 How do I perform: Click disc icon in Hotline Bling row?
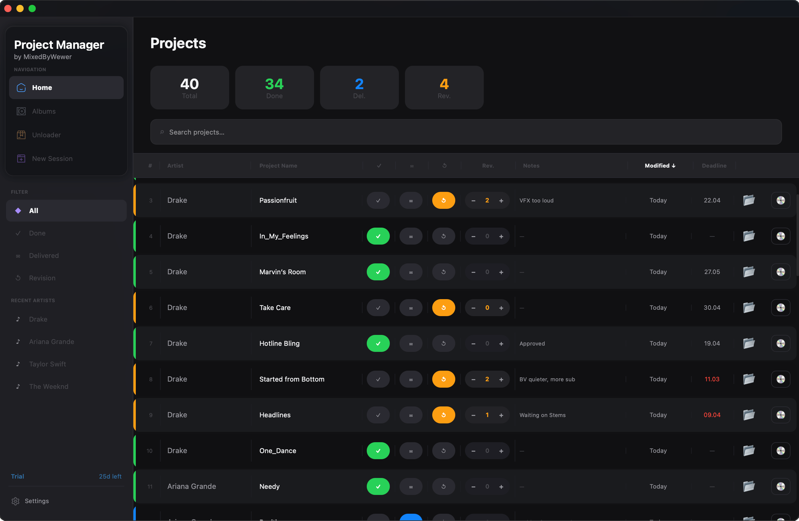pyautogui.click(x=781, y=343)
